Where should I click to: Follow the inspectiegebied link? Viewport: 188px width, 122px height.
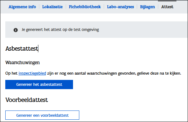click(x=32, y=73)
